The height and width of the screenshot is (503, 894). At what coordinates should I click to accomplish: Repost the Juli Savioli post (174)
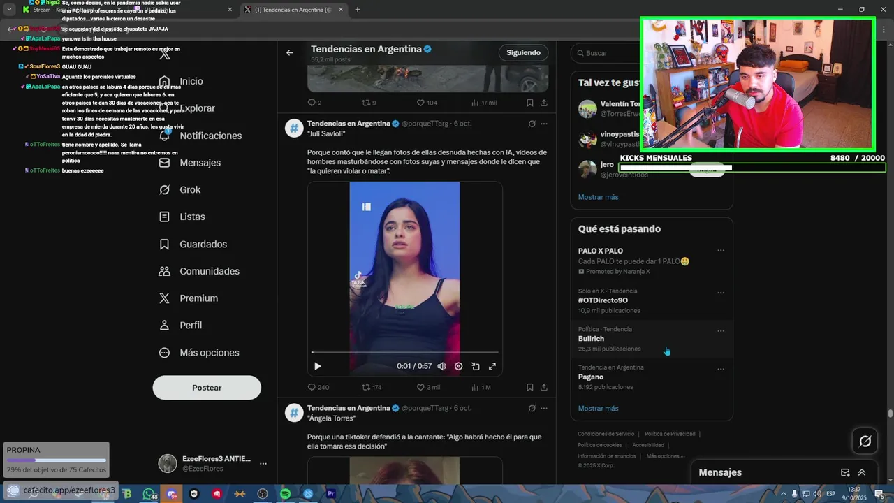[372, 387]
